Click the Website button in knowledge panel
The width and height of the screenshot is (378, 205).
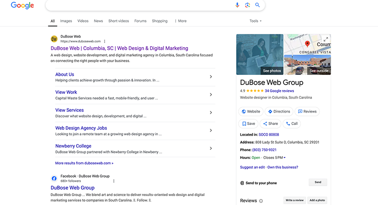click(x=251, y=112)
